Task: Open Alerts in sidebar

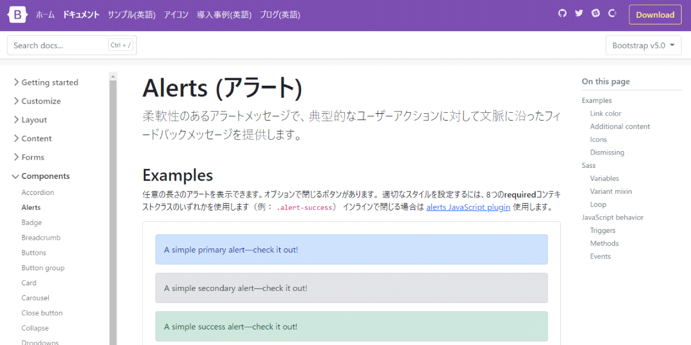Action: pyautogui.click(x=31, y=208)
